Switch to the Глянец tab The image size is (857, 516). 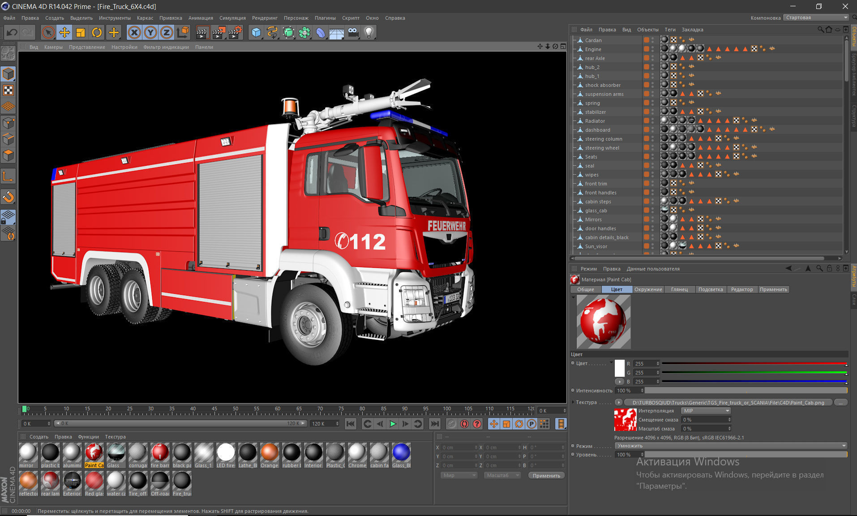[679, 289]
